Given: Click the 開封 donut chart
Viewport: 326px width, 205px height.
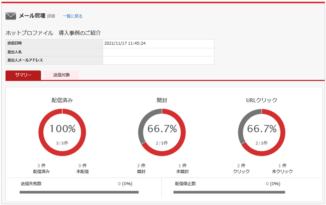Looking at the screenshot, I should coord(162,132).
